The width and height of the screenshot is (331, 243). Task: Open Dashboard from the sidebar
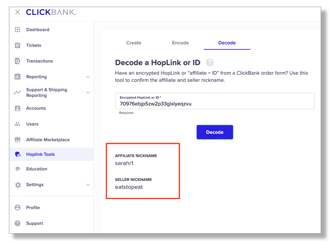(38, 30)
